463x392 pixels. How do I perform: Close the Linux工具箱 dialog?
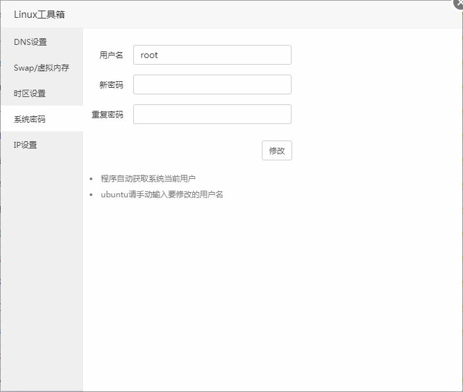coord(458,3)
